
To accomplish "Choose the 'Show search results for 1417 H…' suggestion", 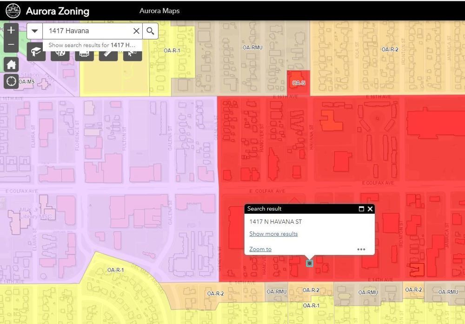I will point(92,45).
